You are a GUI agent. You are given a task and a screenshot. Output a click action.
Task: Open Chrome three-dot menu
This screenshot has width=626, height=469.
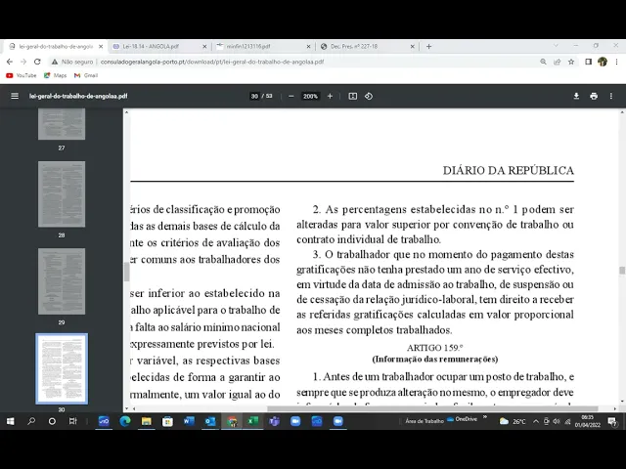(617, 62)
